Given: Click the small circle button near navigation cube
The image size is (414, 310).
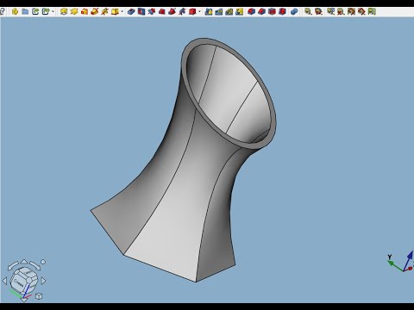Looking at the screenshot, I should click(43, 262).
